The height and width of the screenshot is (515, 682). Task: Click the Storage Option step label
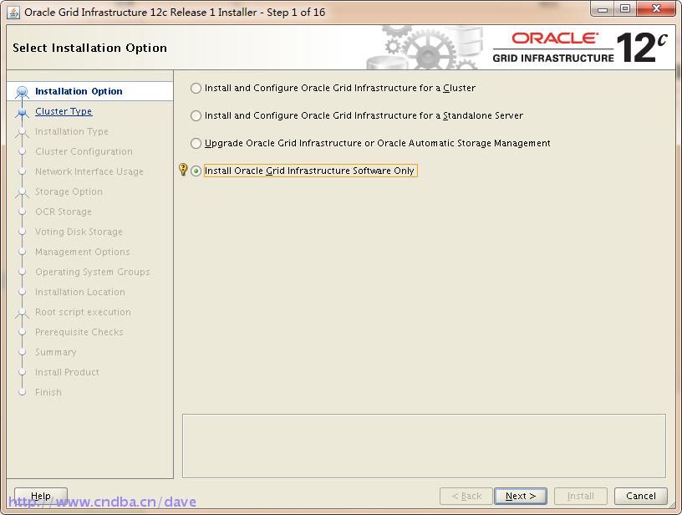(69, 191)
